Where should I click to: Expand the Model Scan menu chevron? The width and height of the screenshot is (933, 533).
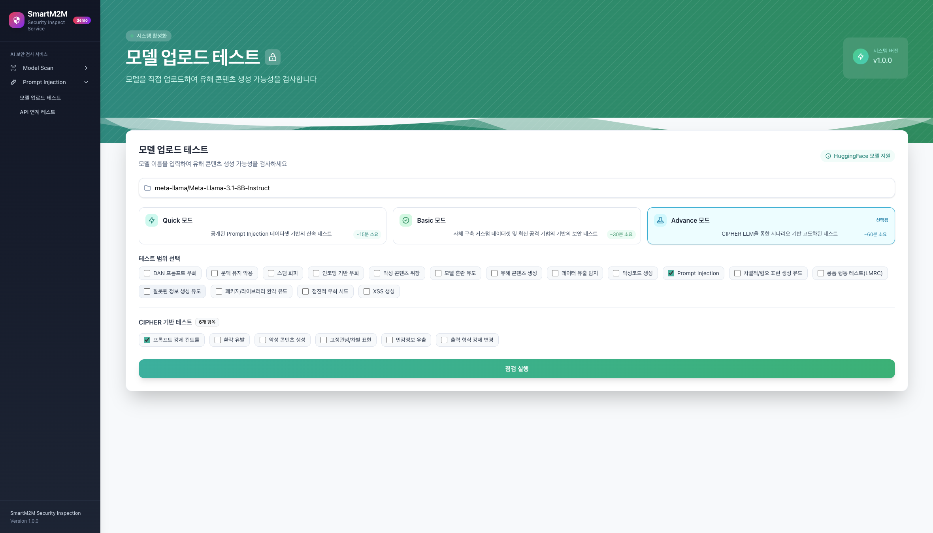(86, 68)
